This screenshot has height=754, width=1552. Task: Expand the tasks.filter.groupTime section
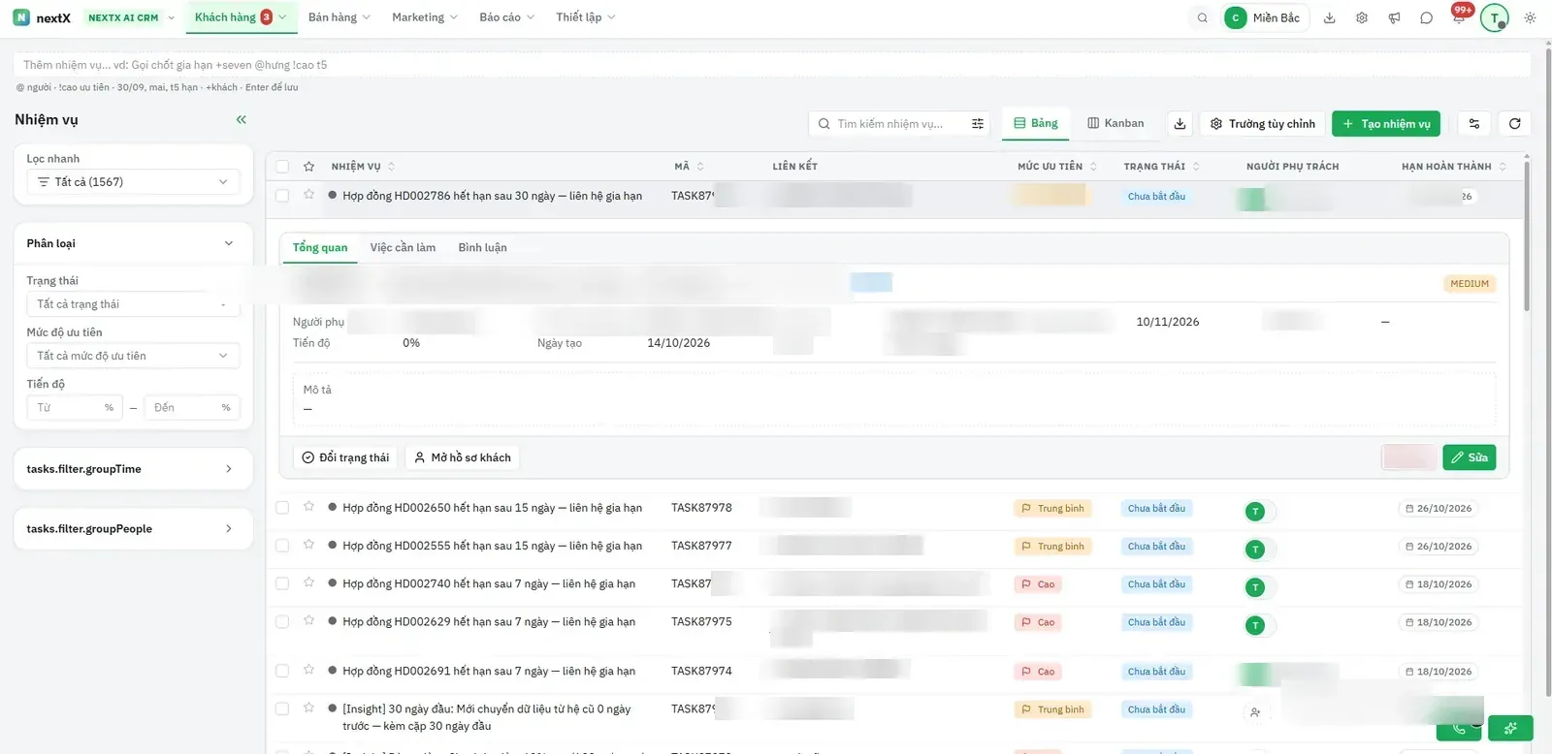click(133, 469)
